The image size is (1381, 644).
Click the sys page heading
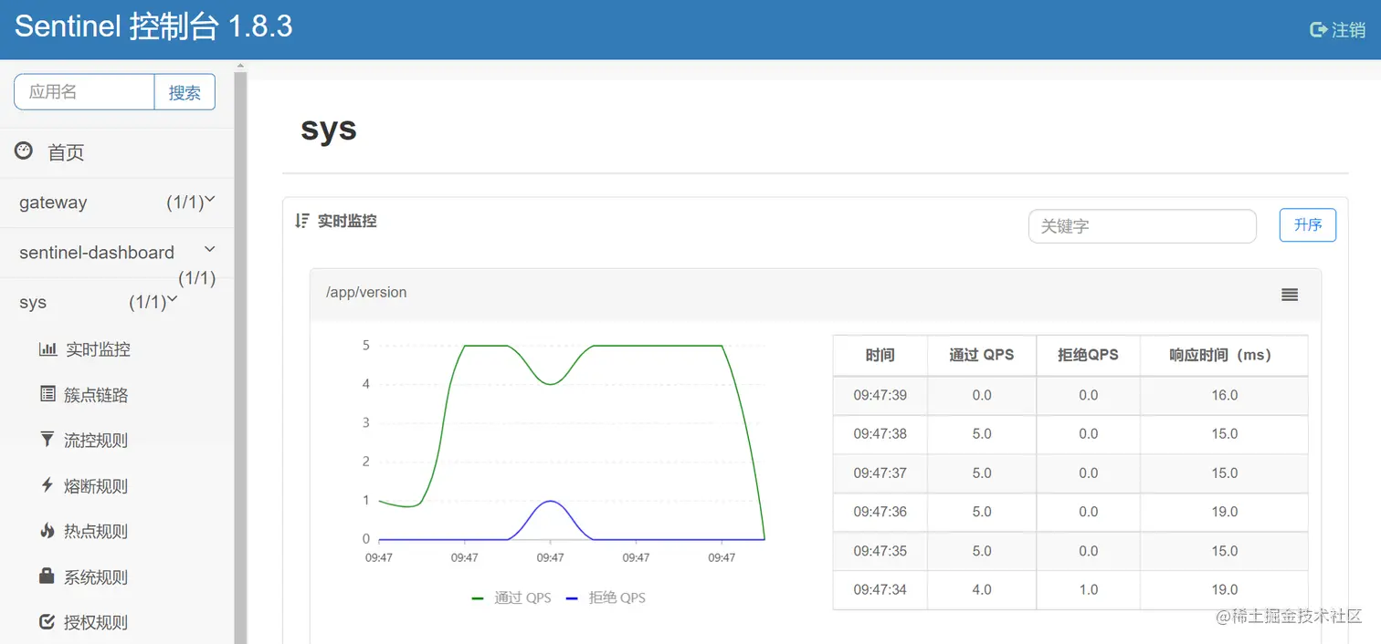coord(329,129)
